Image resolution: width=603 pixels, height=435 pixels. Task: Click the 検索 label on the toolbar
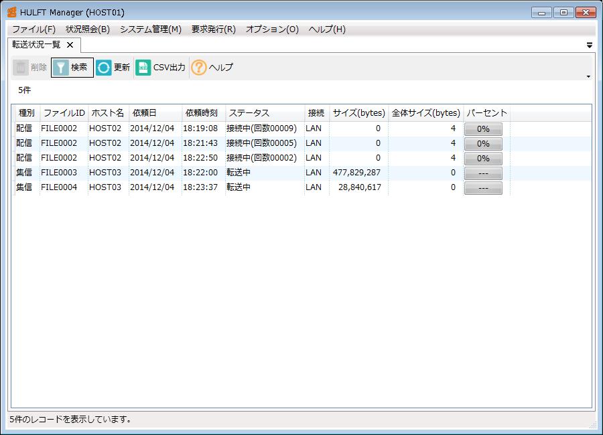[x=79, y=68]
